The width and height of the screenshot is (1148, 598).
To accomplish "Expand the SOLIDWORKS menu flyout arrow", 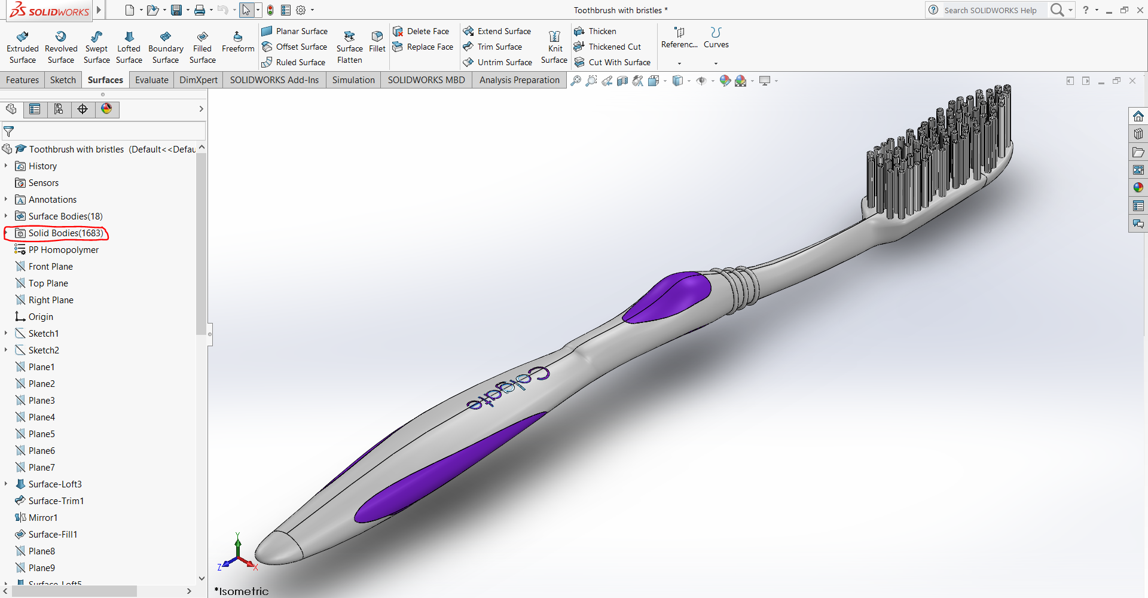I will 99,10.
